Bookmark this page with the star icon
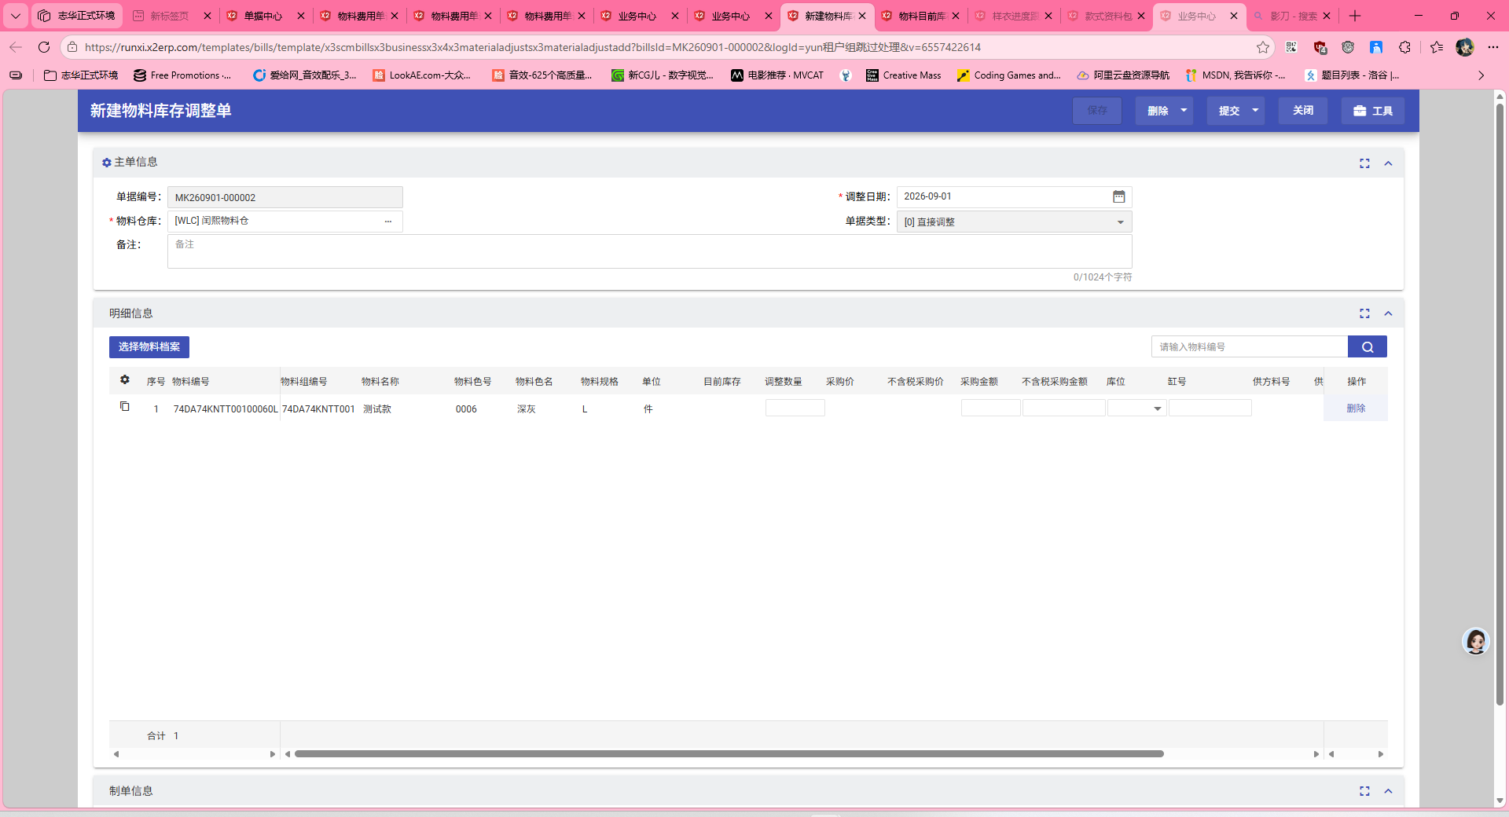1509x817 pixels. (1263, 47)
